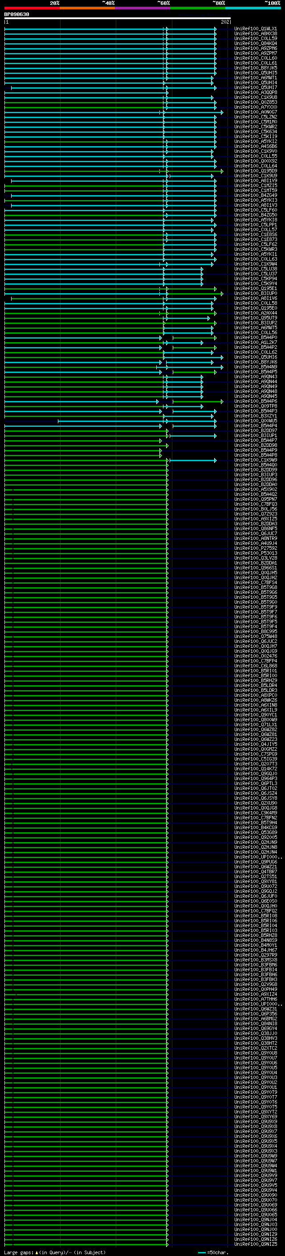This screenshot has width=285, height=1256.
Task: Select the UniRef100_A8I1V6 label
Action: (x=256, y=299)
